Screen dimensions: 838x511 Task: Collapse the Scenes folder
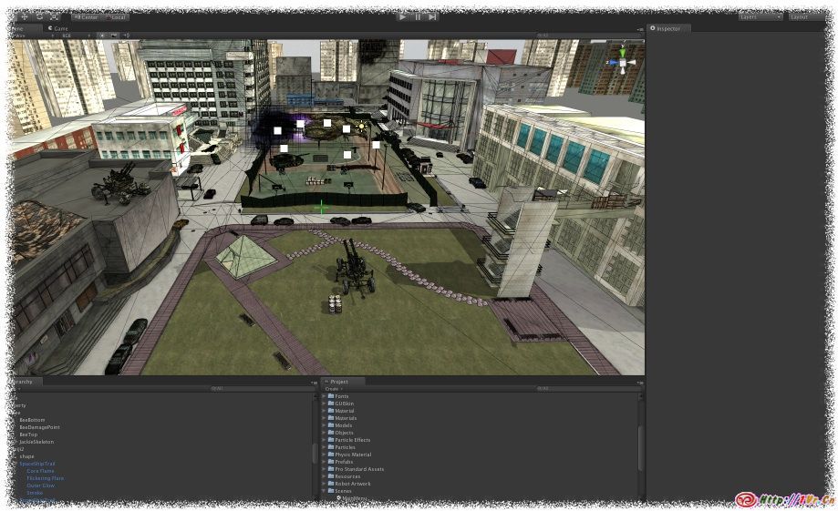[x=323, y=491]
